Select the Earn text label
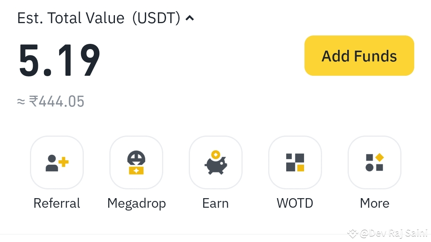Viewport: 431px width, 242px height. point(215,203)
